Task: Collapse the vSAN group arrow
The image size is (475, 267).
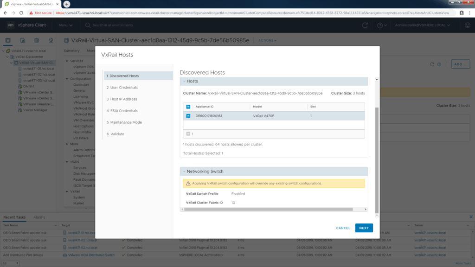Action: pos(67,162)
